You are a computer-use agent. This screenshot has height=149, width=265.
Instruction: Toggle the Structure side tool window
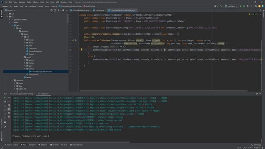2,123
